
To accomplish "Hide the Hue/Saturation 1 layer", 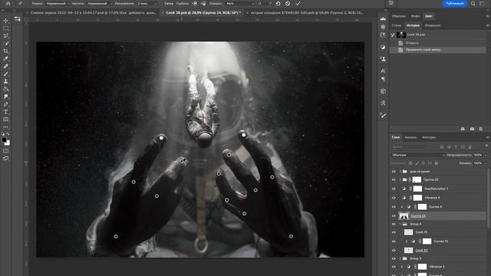I will click(x=394, y=189).
